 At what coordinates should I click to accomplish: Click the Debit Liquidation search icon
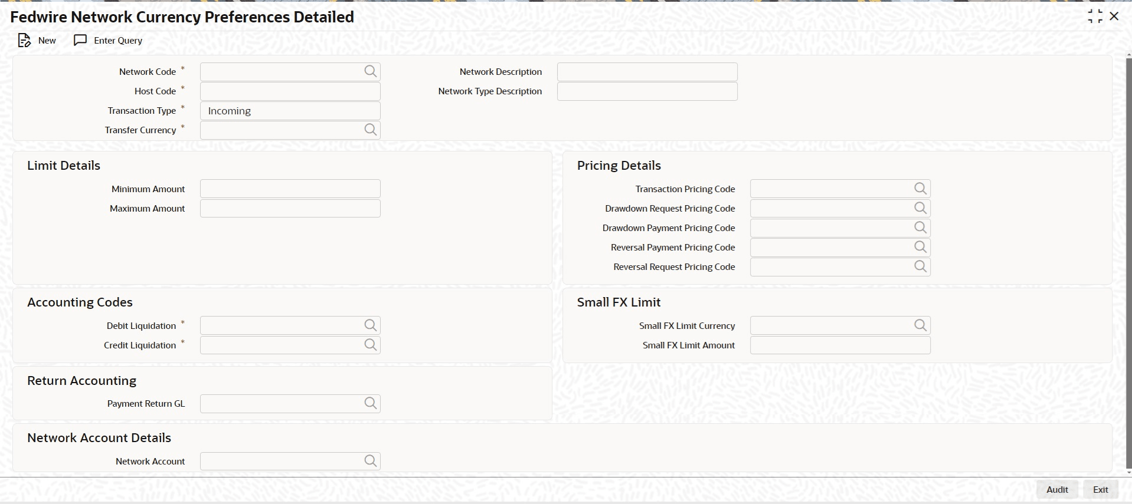point(370,325)
